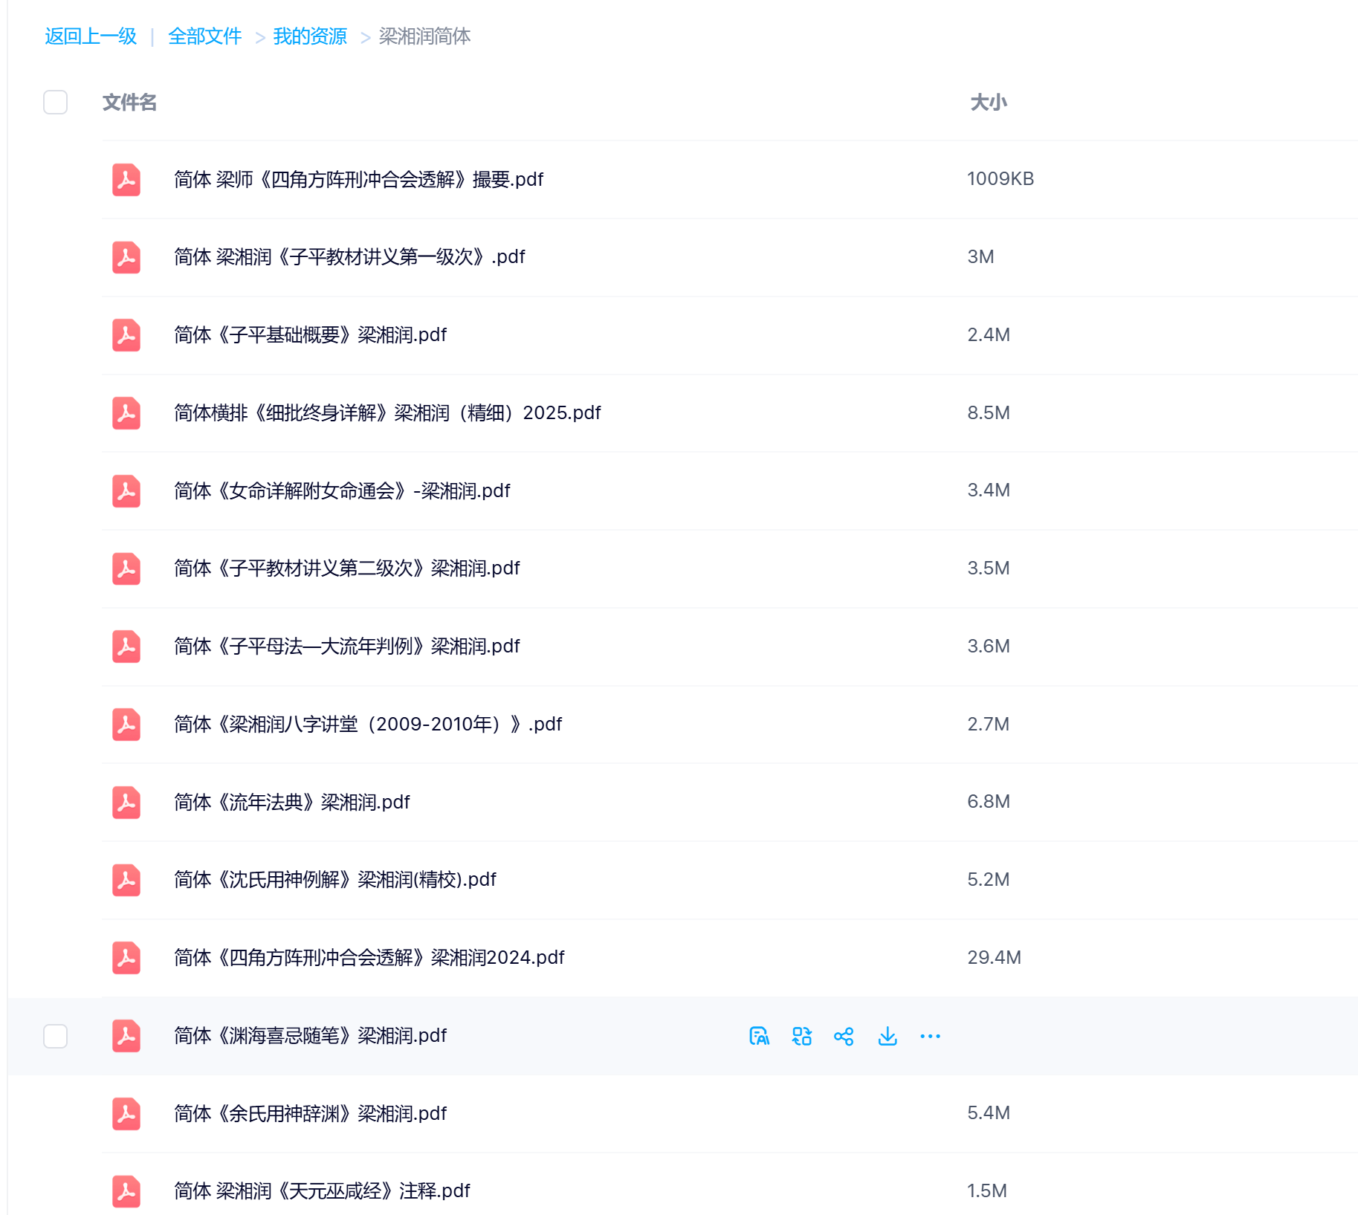Click PDF icon of 子平教材讲义第二级次 file
The image size is (1358, 1215).
126,568
